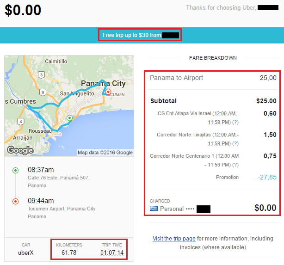
Task: Click the trip time value 01:07:14
Action: point(112,253)
